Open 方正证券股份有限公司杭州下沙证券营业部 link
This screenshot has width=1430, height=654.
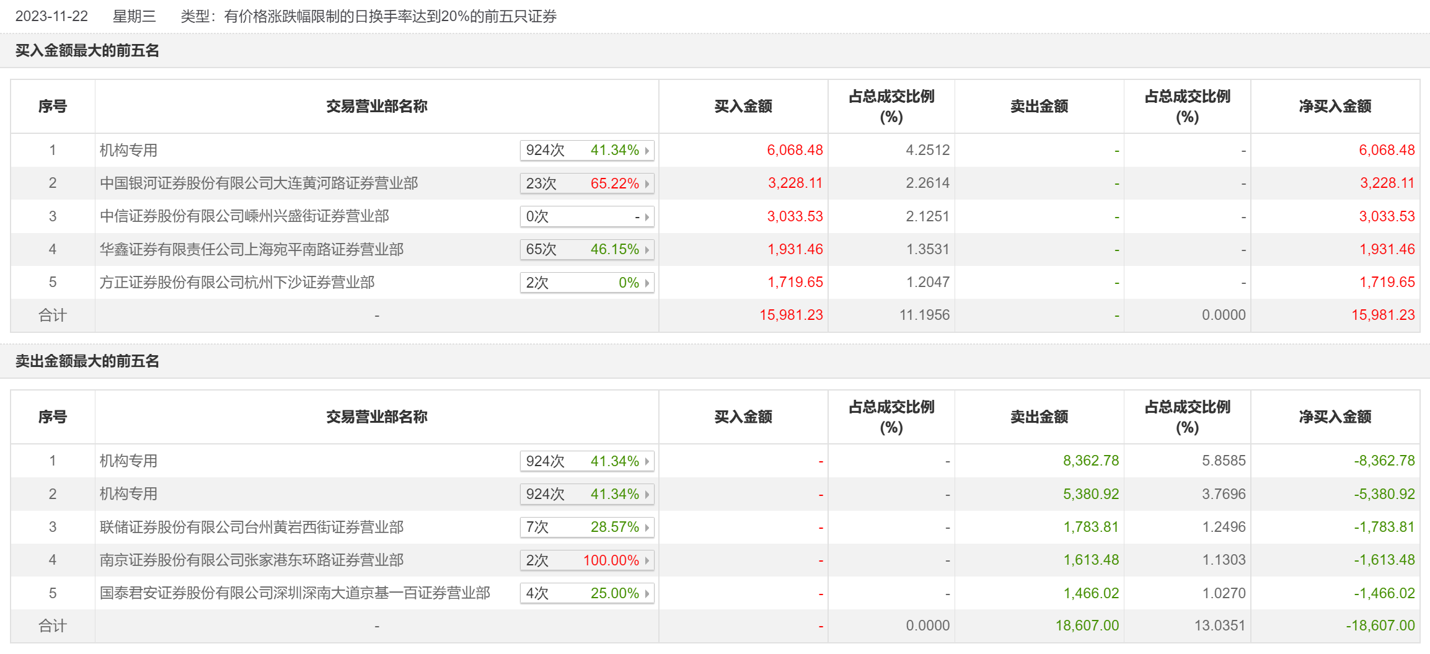pos(237,283)
